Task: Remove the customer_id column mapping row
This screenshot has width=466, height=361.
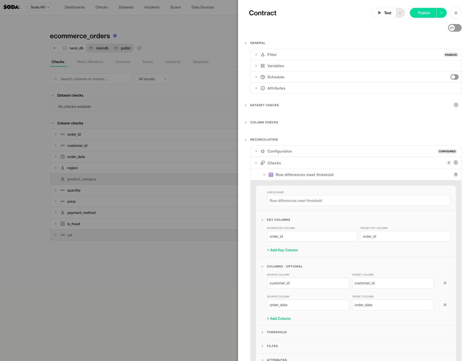Action: (445, 283)
